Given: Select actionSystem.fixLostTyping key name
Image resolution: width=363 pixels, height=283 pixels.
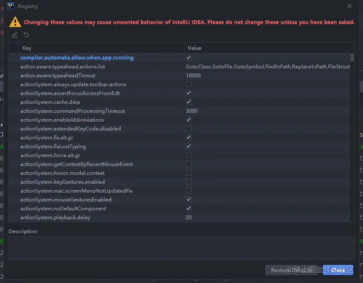Looking at the screenshot, I should point(53,146).
